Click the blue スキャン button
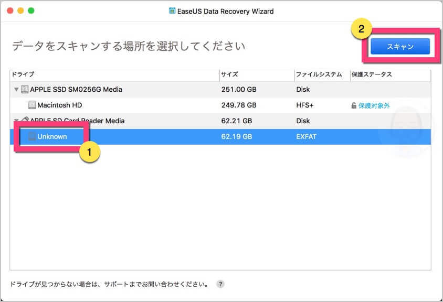Image resolution: width=443 pixels, height=302 pixels. click(x=400, y=46)
